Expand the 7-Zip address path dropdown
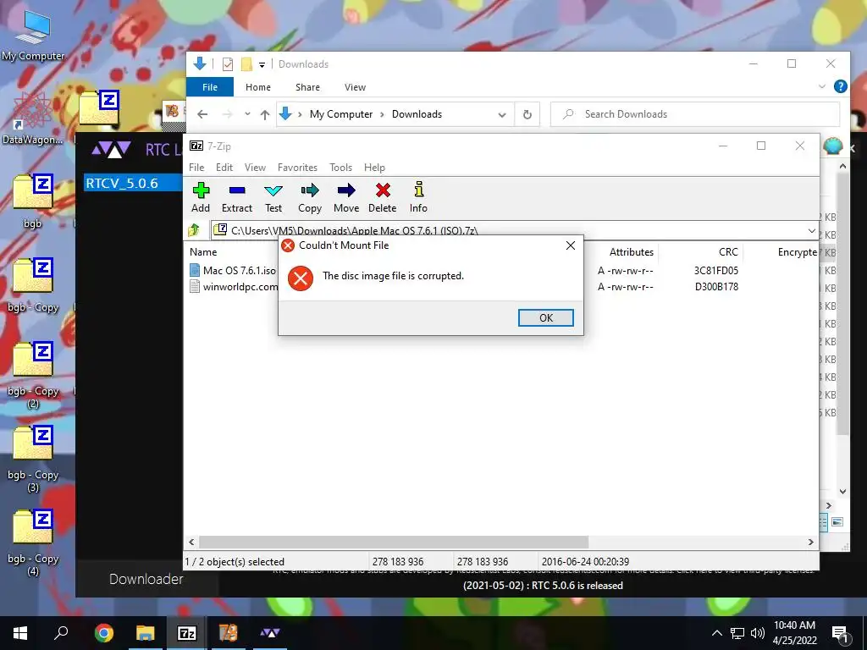Screen dimensions: 867x650 pyautogui.click(x=811, y=230)
